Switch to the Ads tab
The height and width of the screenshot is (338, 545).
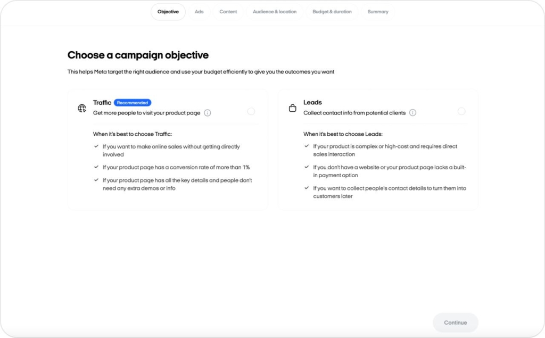pyautogui.click(x=199, y=11)
